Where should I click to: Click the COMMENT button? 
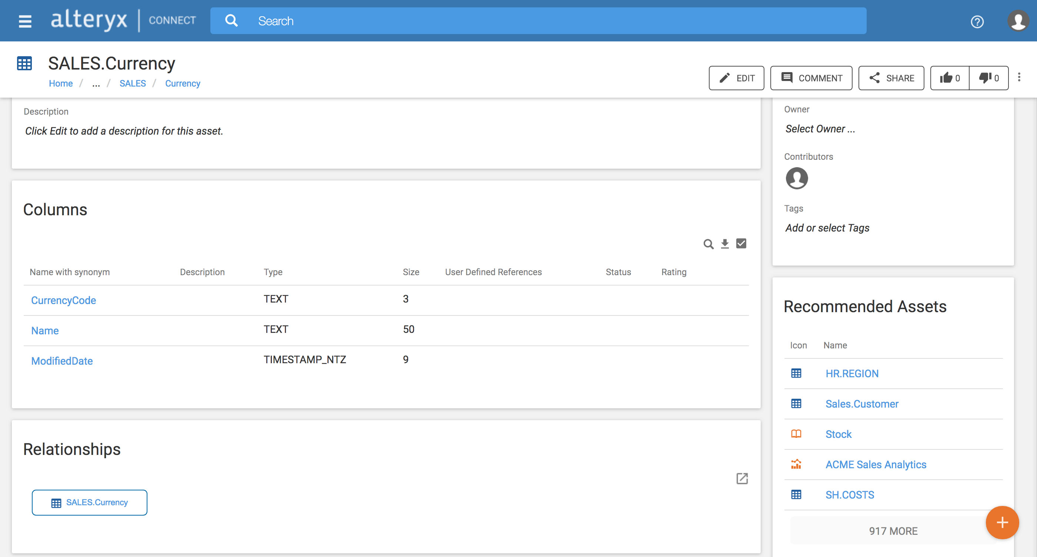pos(811,78)
